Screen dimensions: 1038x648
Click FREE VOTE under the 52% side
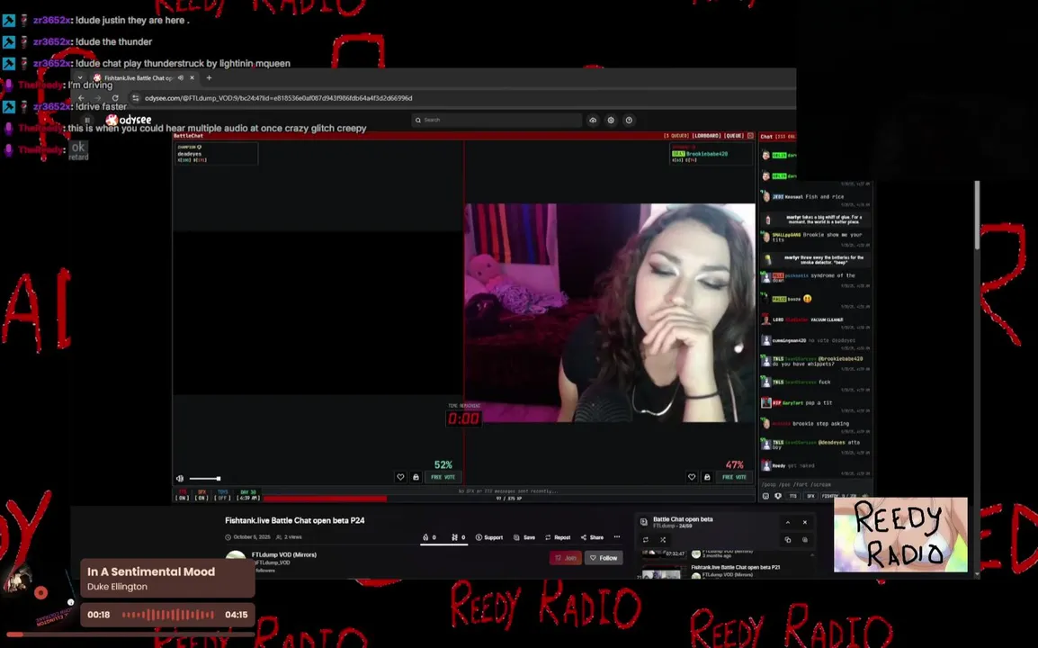pyautogui.click(x=443, y=477)
